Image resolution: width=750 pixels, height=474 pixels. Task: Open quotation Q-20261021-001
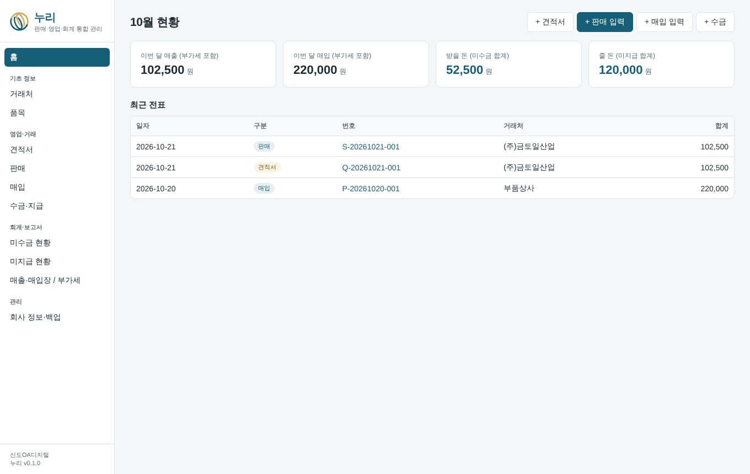371,168
